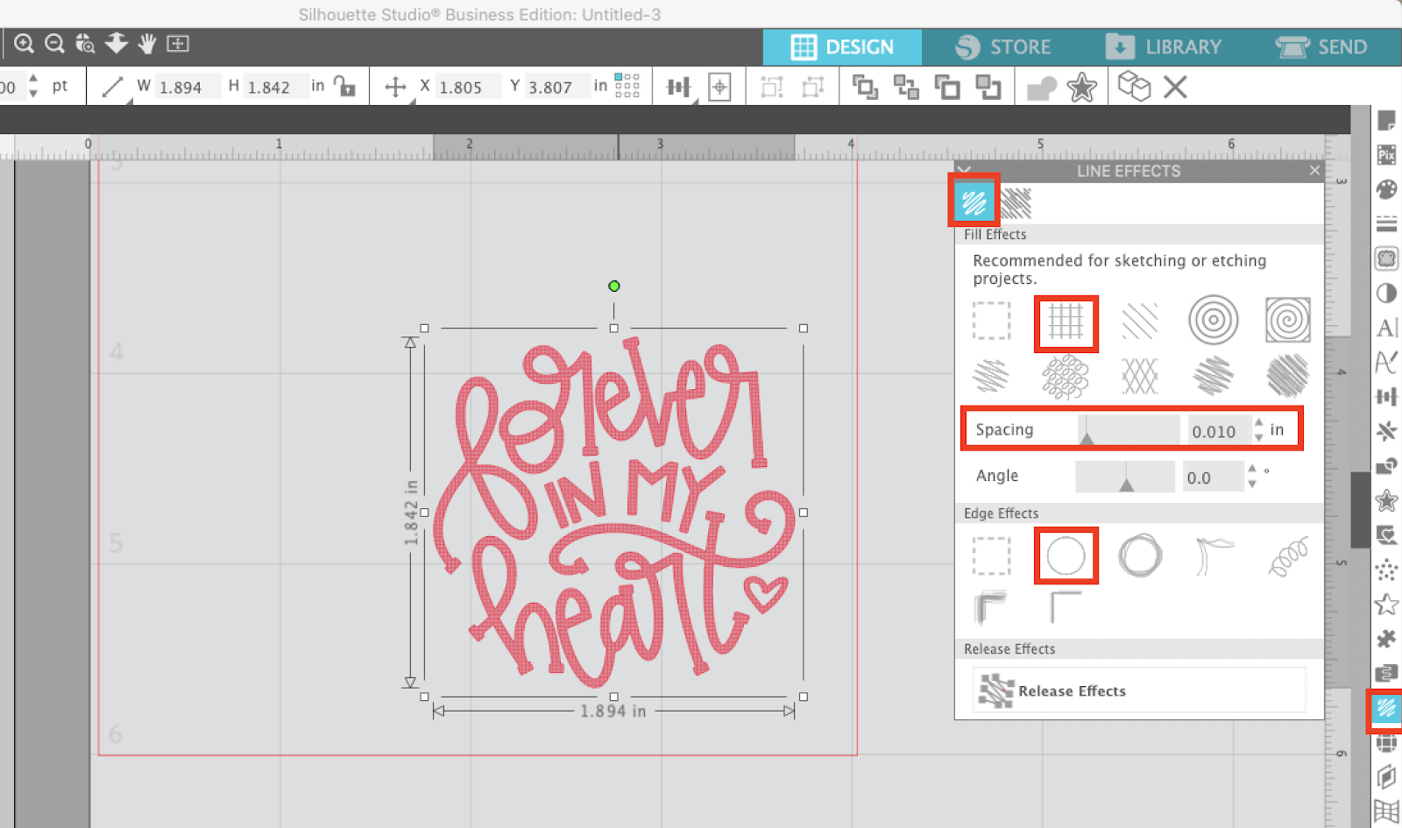Collapse the Line Effects panel with its chevron

coord(965,170)
